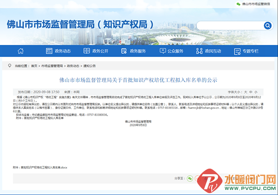Click 佛山市市场监管微信 link at top
Screen dimensions: 278x195
tap(256, 4)
